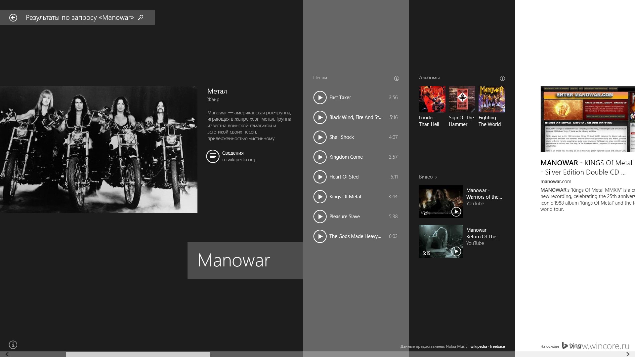
Task: Click the scrollbar left arrow
Action: point(7,354)
